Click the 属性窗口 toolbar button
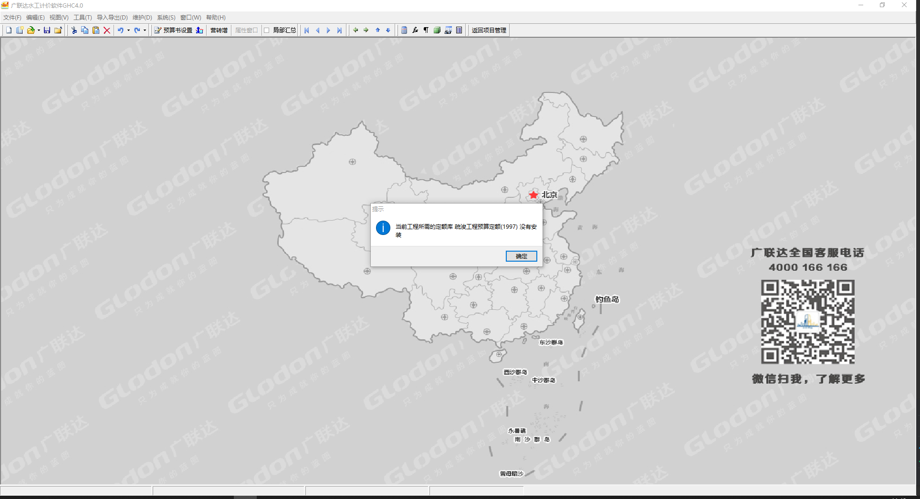Screen dimensions: 920x499 [246, 30]
